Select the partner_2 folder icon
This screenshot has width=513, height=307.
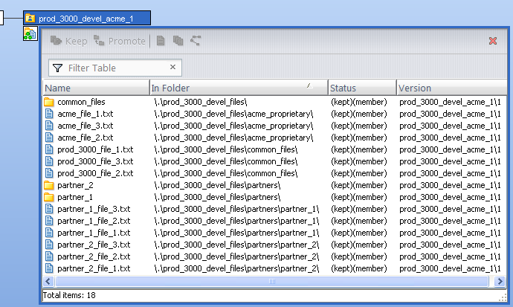click(x=49, y=185)
